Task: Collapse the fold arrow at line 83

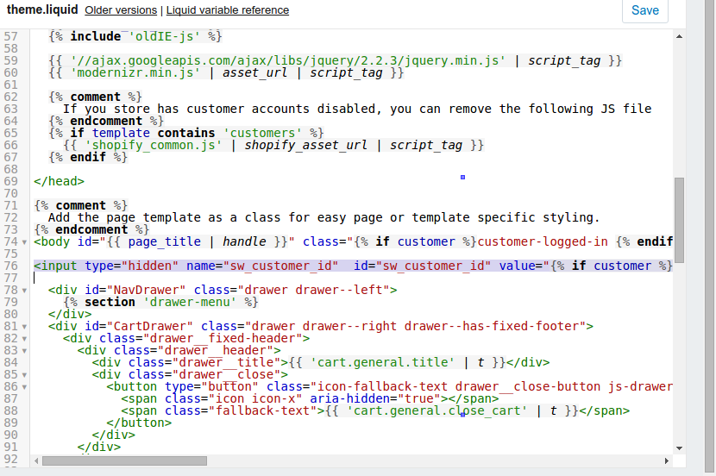Action: pos(25,351)
